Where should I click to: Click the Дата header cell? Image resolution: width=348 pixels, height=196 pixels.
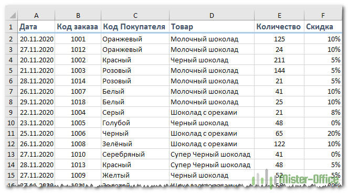tap(36, 27)
